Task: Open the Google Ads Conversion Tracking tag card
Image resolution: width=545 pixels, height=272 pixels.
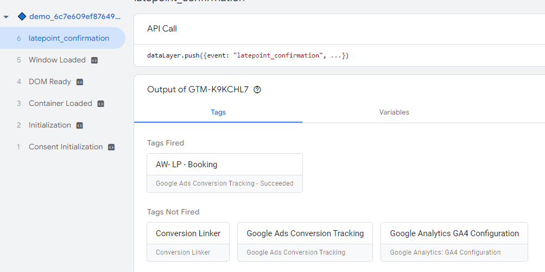Action: tap(305, 242)
